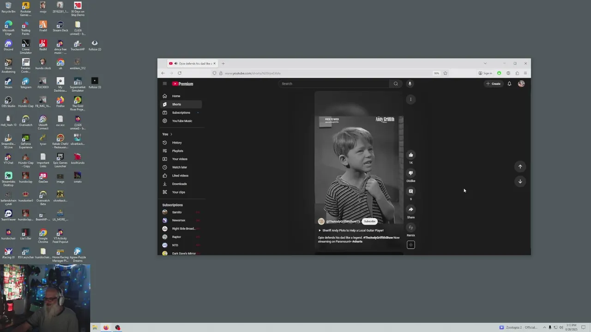Reload the browser page
The height and width of the screenshot is (332, 591).
point(180,73)
